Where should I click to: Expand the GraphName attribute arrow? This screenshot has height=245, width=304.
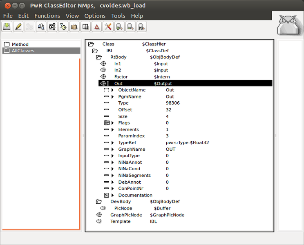coord(113,149)
